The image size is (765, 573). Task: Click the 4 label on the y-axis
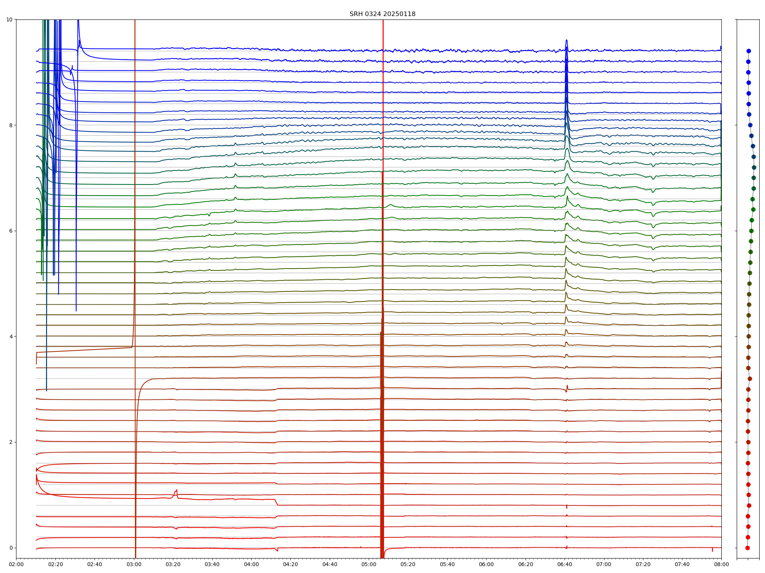tap(11, 337)
